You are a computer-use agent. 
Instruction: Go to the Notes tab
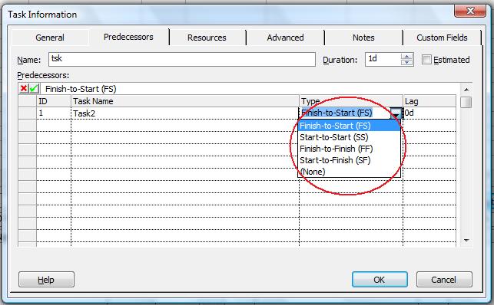[363, 38]
